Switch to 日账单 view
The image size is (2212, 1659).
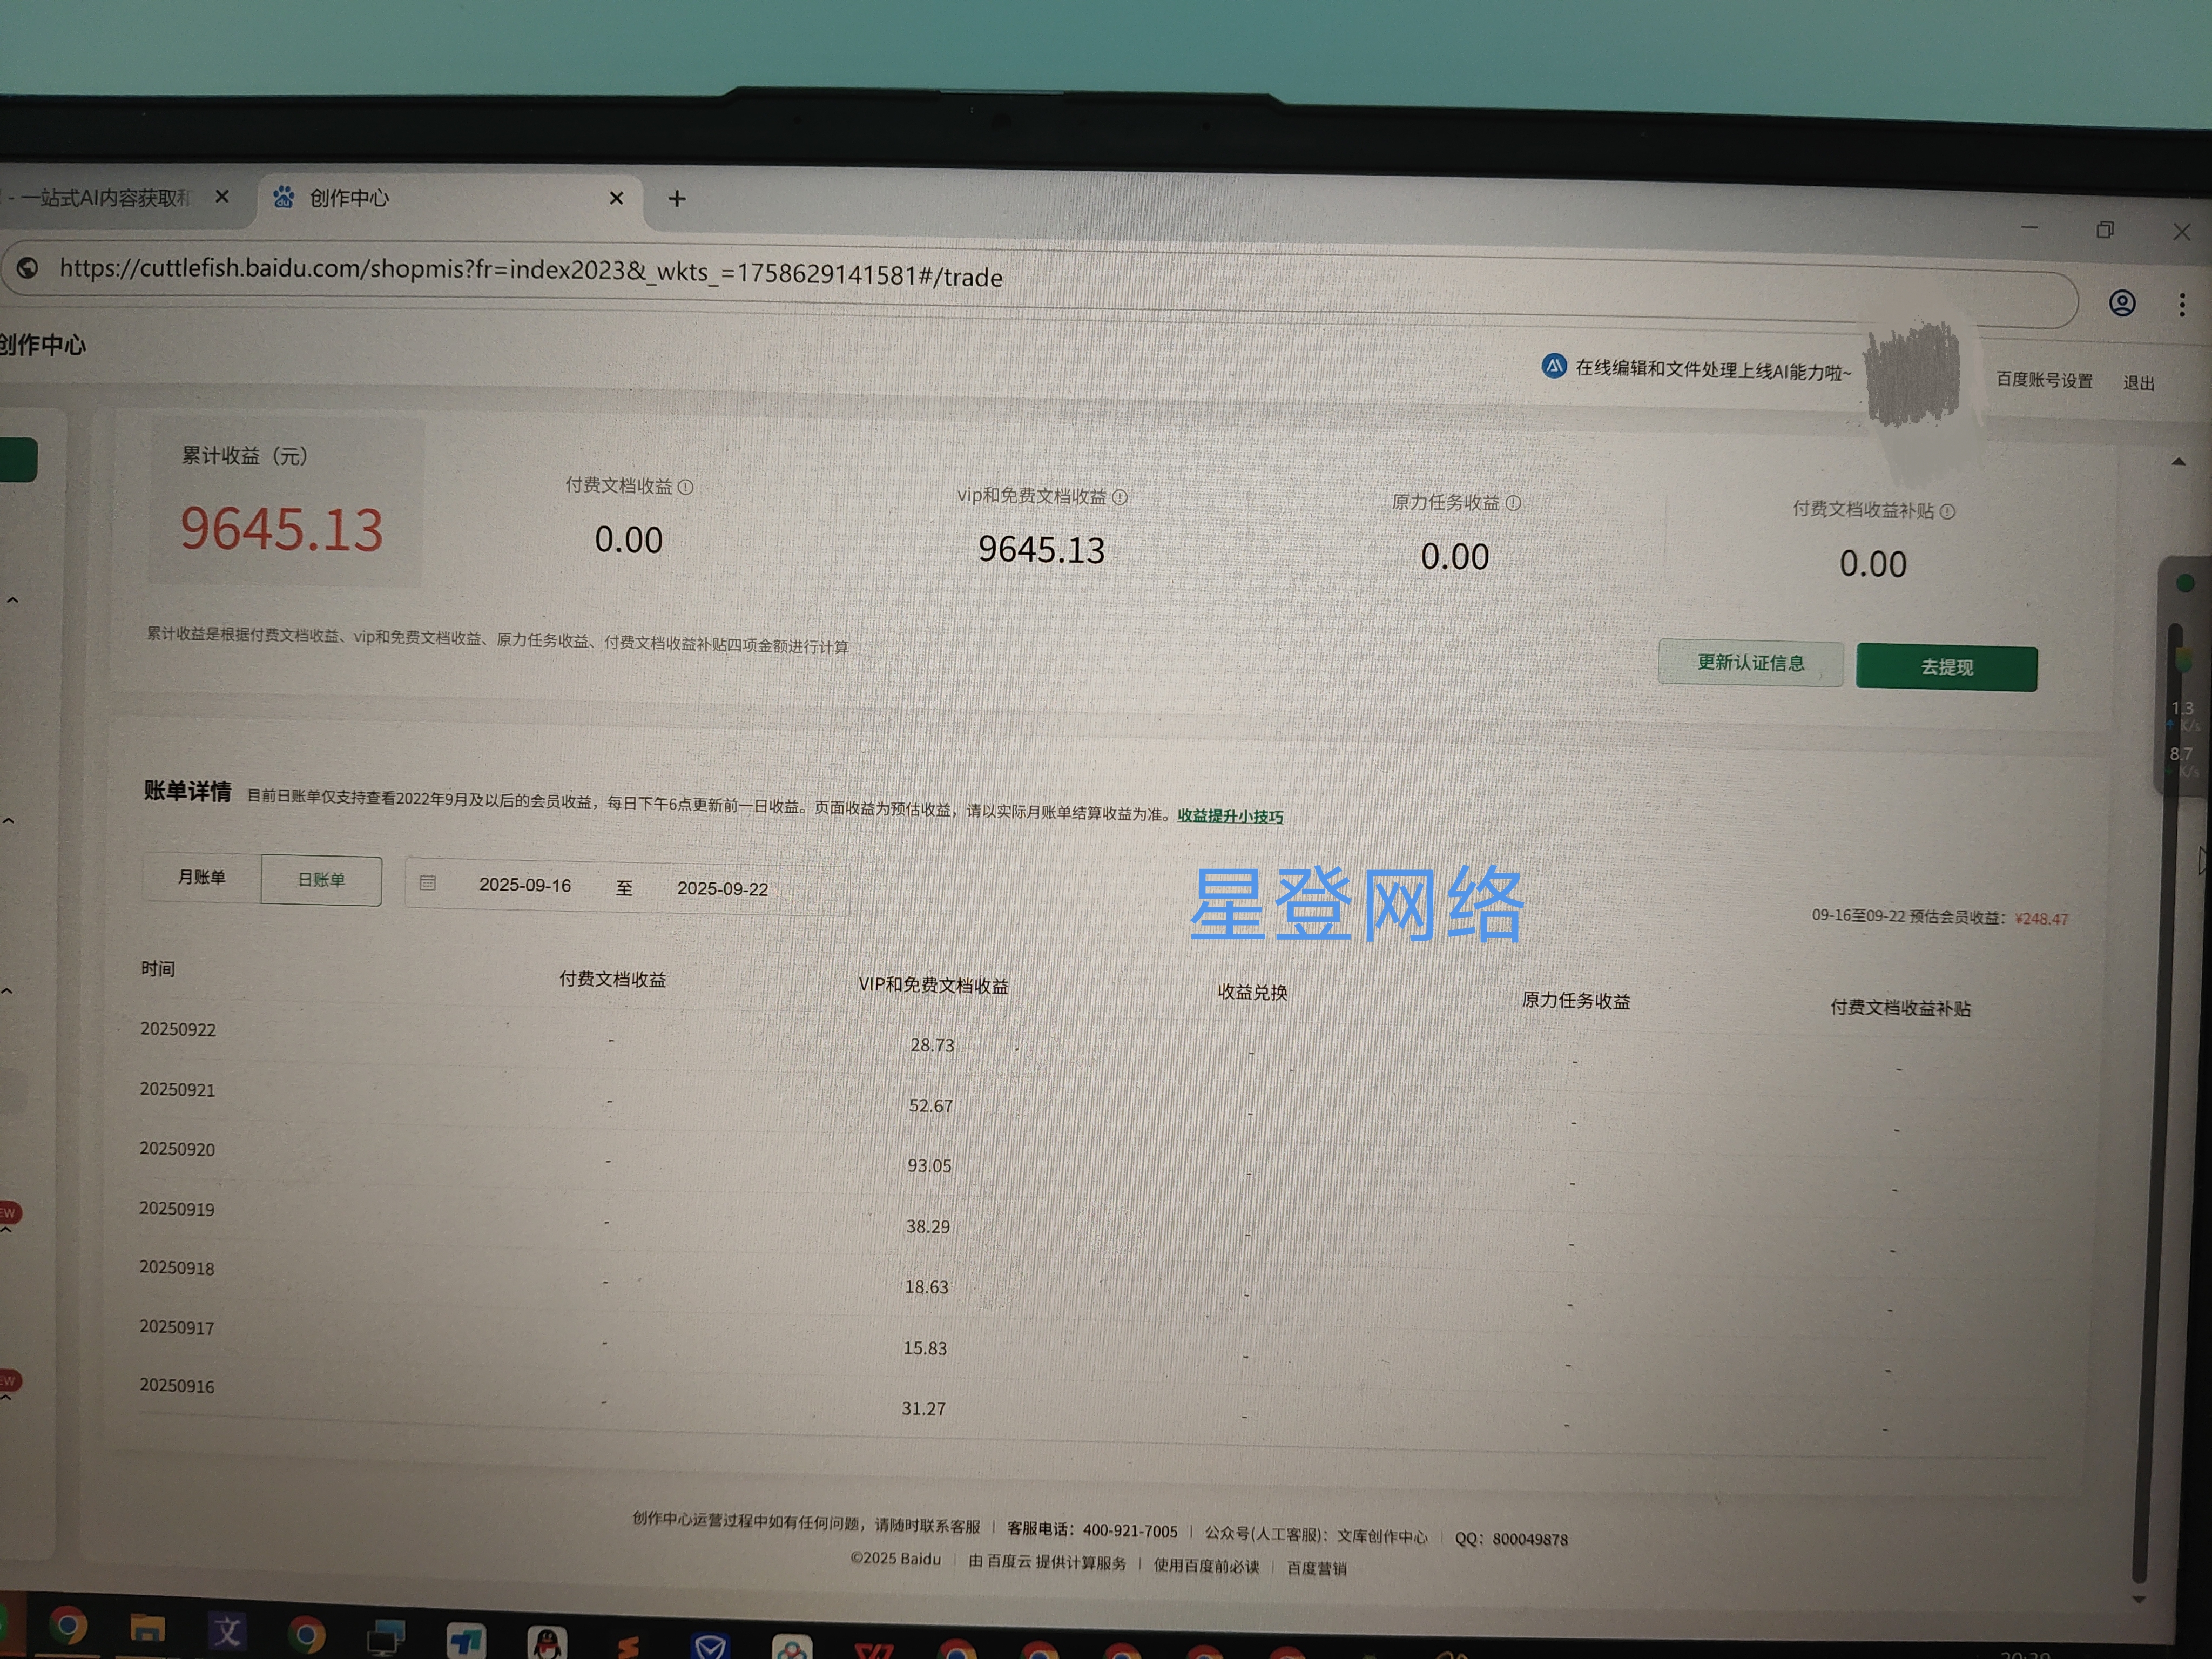321,880
